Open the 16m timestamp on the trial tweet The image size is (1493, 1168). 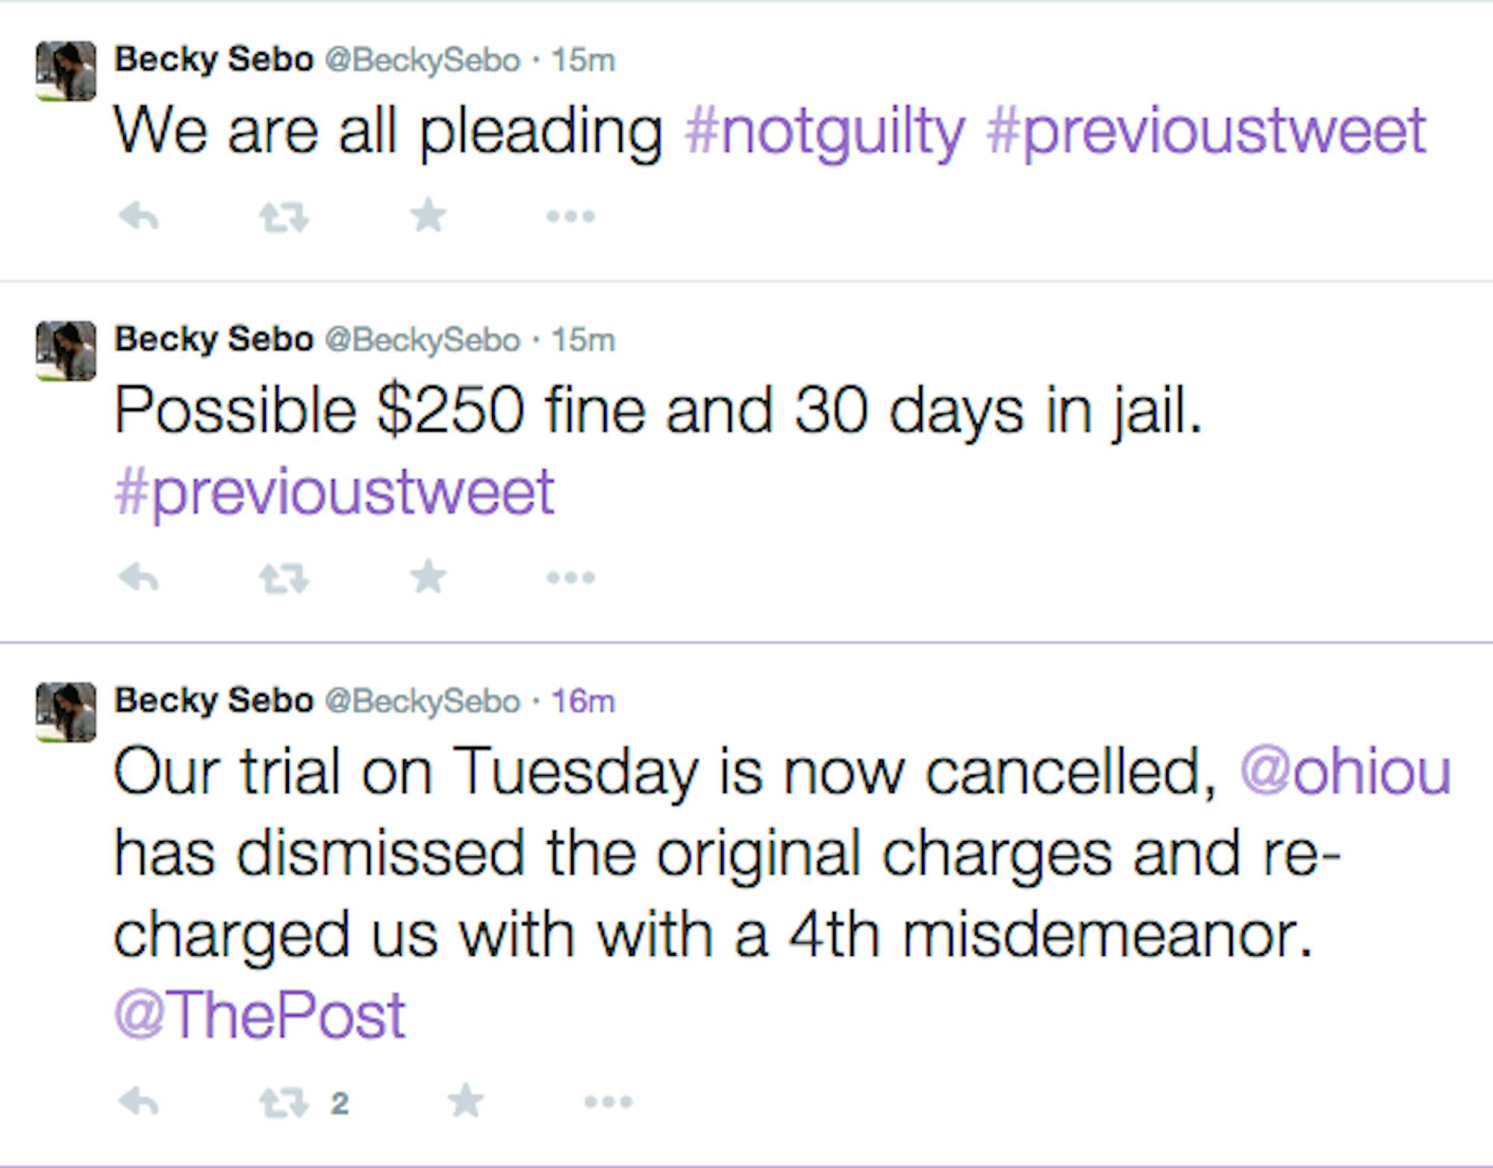[x=583, y=701]
